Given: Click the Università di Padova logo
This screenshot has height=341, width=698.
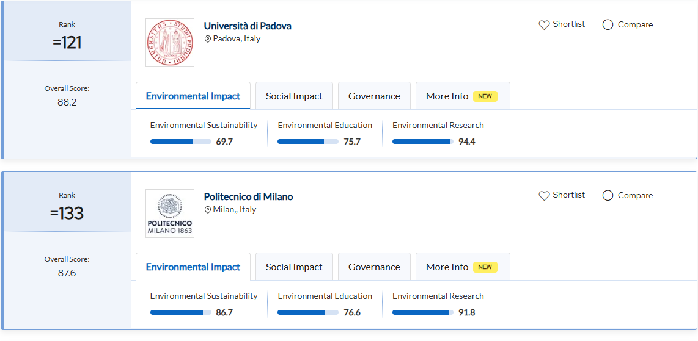Looking at the screenshot, I should click(170, 43).
